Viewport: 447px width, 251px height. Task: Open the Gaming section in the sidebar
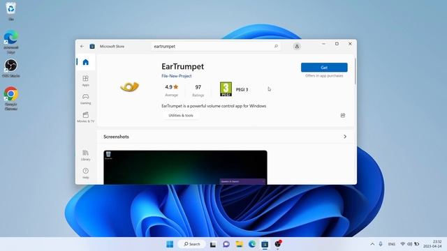(x=85, y=99)
